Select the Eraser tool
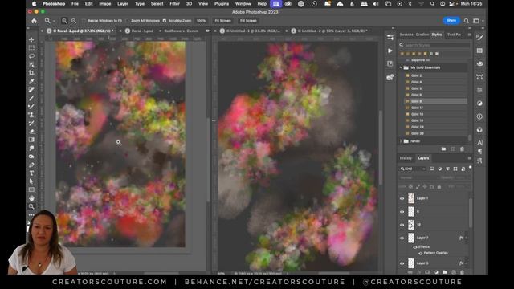The height and width of the screenshot is (289, 514). click(x=31, y=132)
